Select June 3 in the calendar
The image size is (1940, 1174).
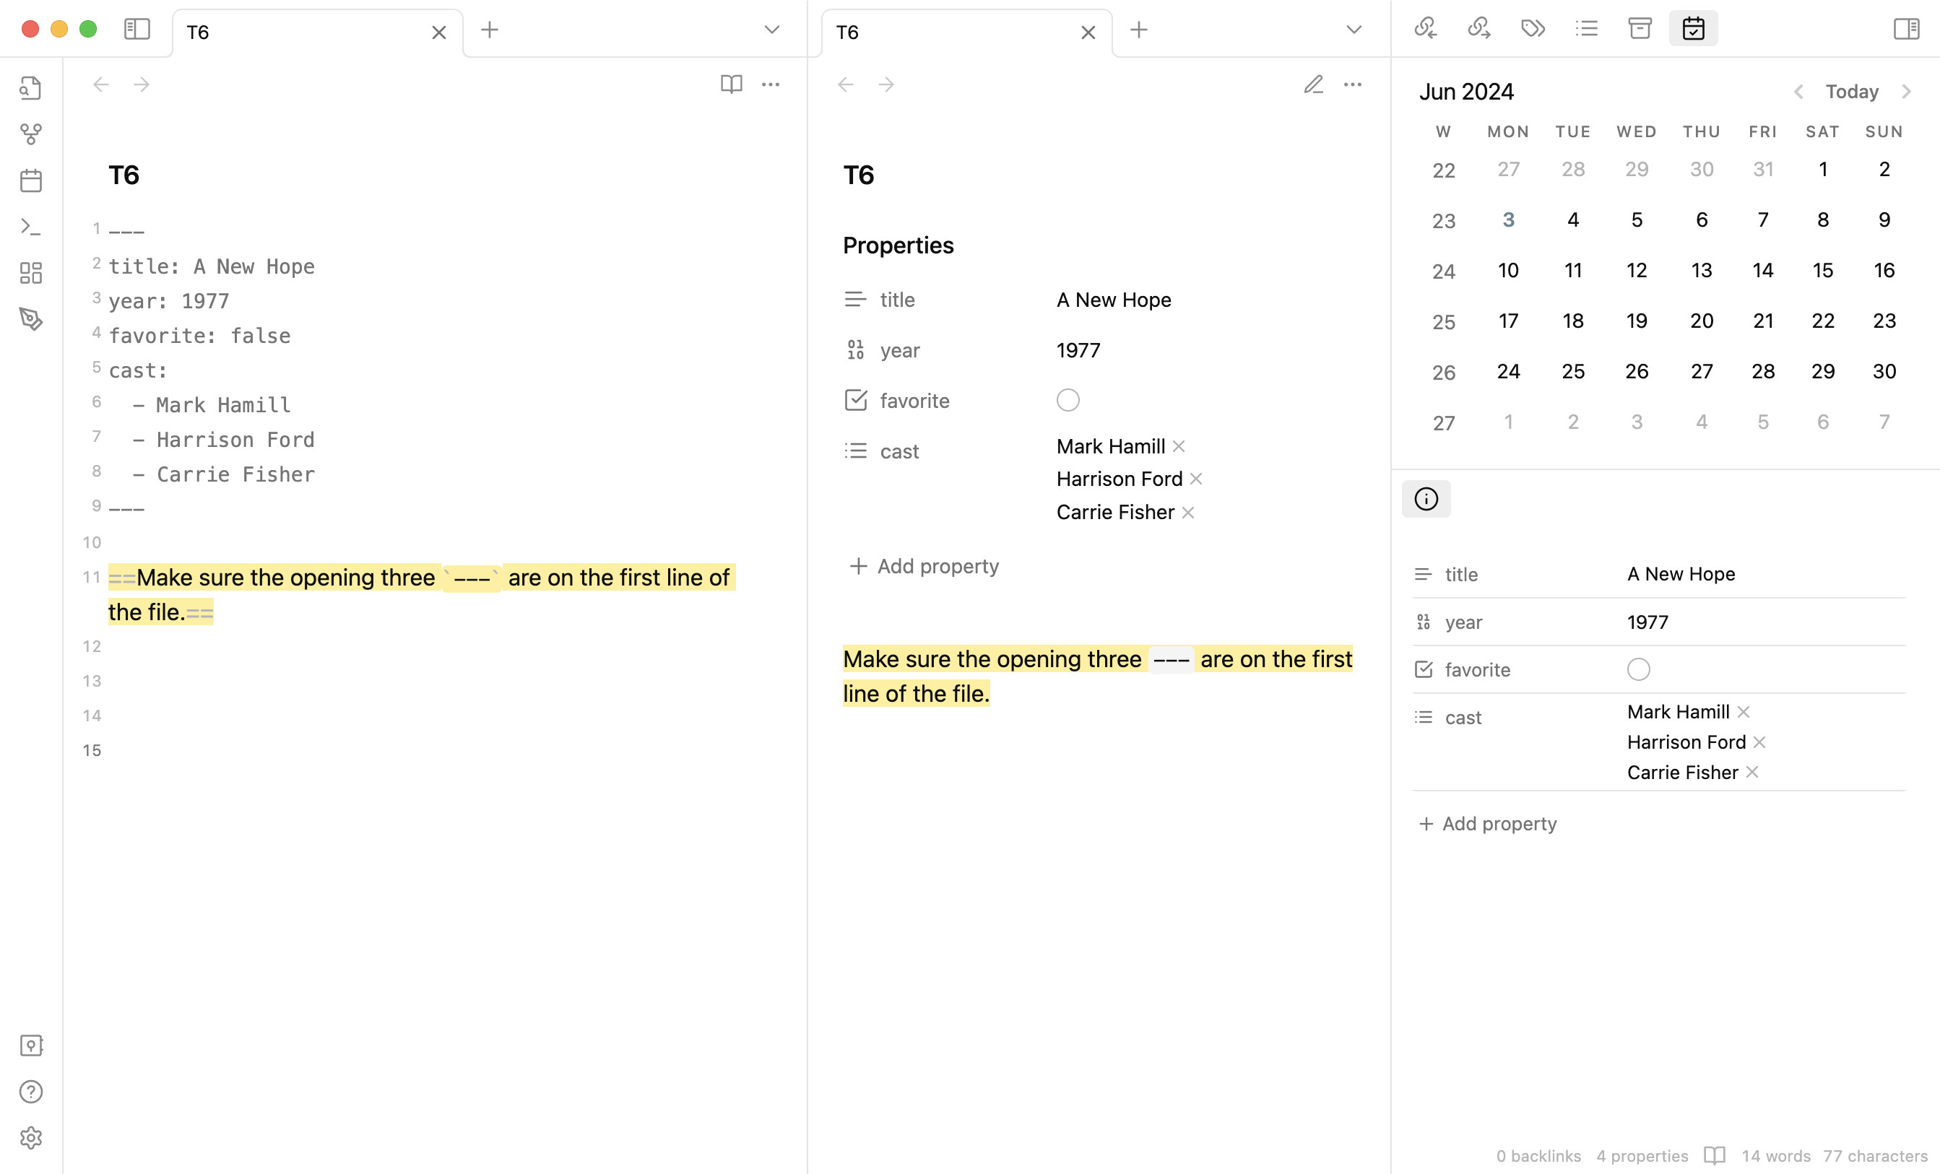click(1508, 219)
